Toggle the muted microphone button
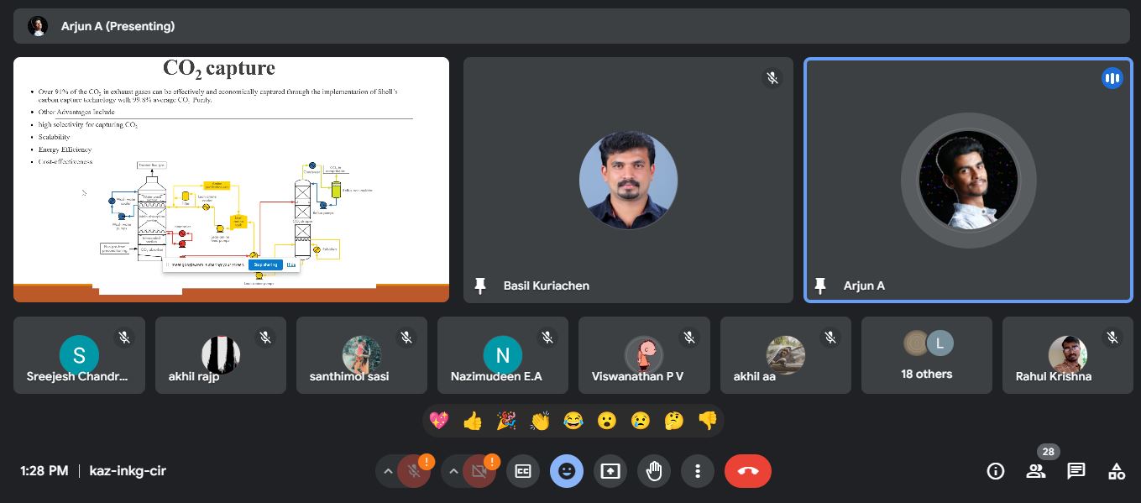Viewport: 1141px width, 503px height. click(x=414, y=471)
